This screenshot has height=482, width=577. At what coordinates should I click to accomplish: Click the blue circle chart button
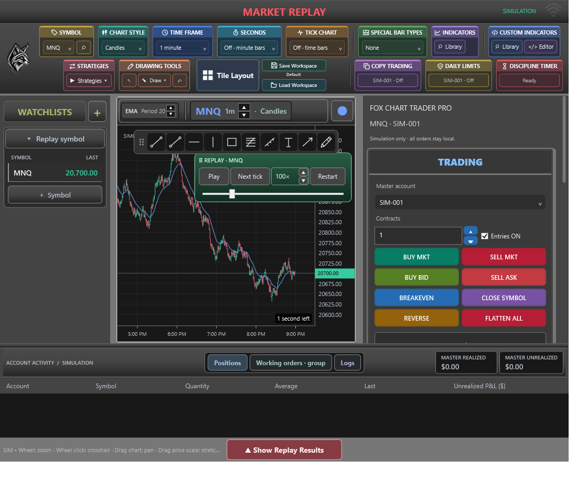342,111
